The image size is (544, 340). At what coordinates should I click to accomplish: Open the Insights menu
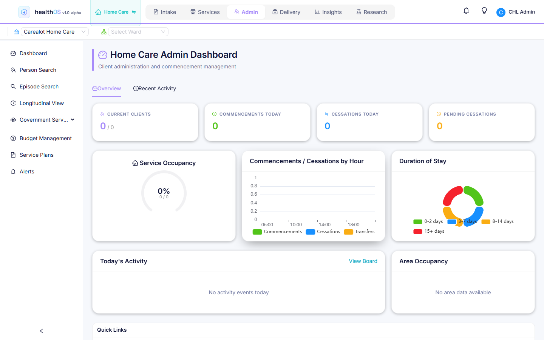coord(328,12)
